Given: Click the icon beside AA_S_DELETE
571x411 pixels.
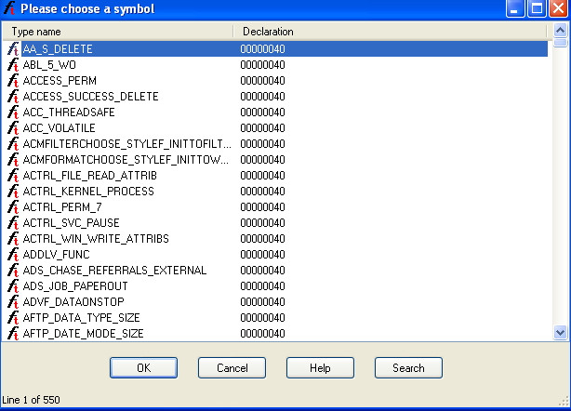Looking at the screenshot, I should pyautogui.click(x=13, y=49).
